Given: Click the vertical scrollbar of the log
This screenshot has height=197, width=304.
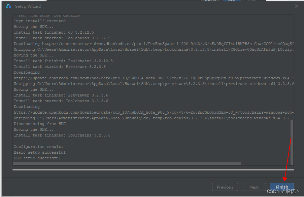Looking at the screenshot, I should (292, 142).
